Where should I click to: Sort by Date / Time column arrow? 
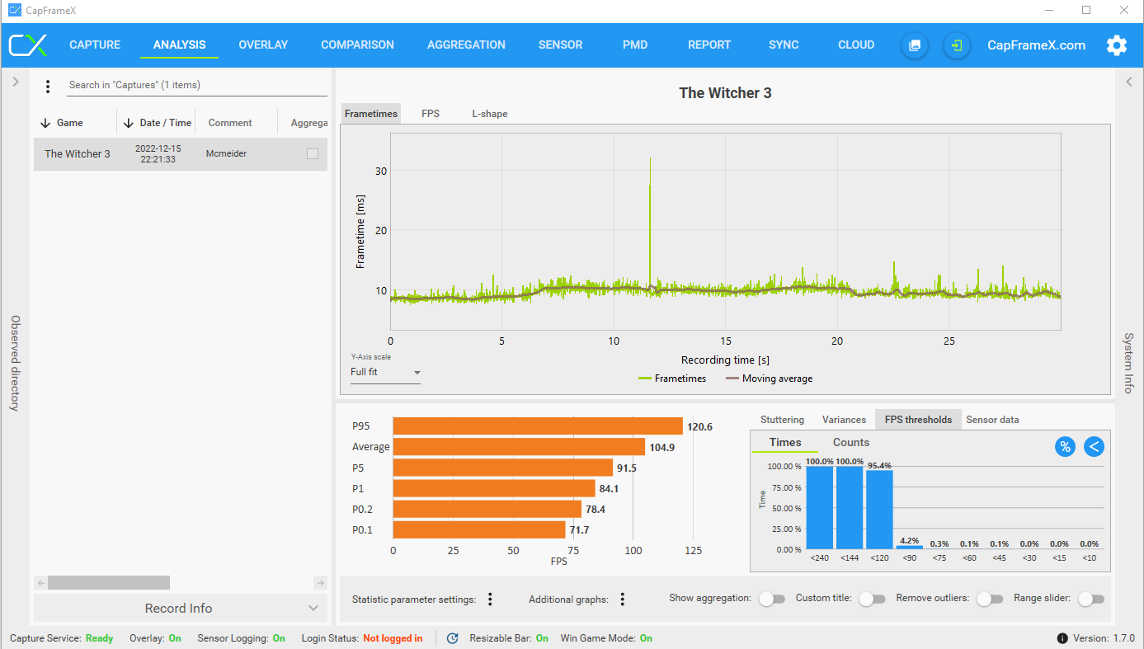pyautogui.click(x=128, y=123)
